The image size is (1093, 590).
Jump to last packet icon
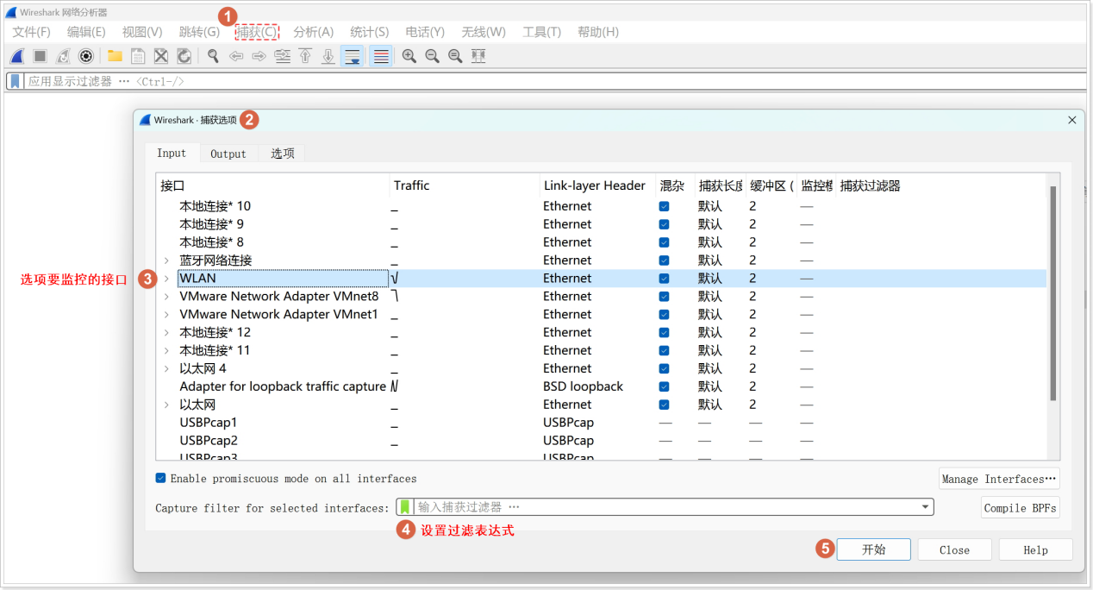[328, 56]
